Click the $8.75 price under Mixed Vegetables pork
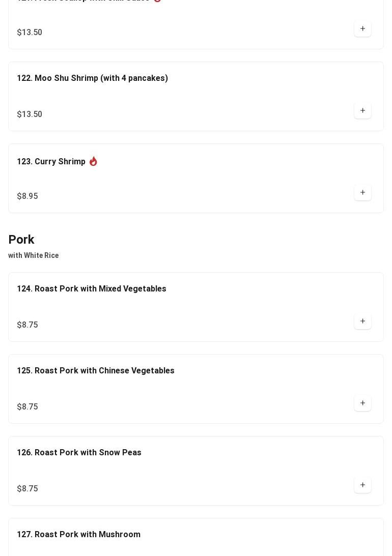The width and height of the screenshot is (392, 556). (x=27, y=325)
